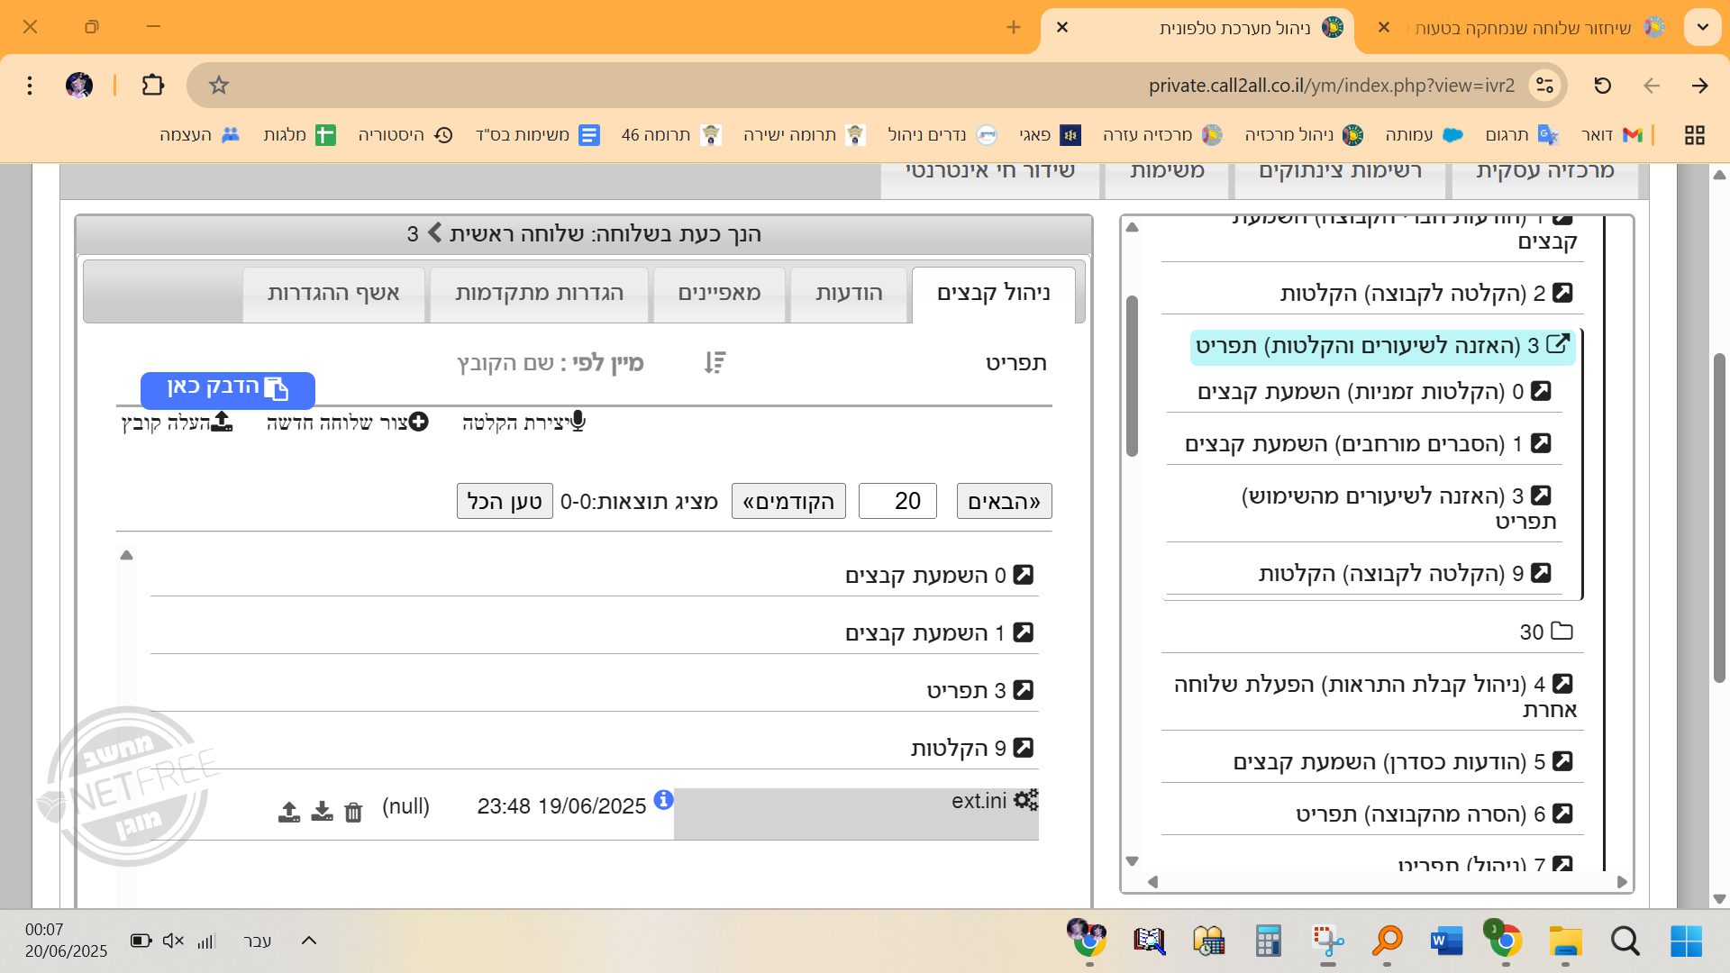This screenshot has width=1730, height=973.
Task: Click the הקודמים previous page button
Action: 788,501
